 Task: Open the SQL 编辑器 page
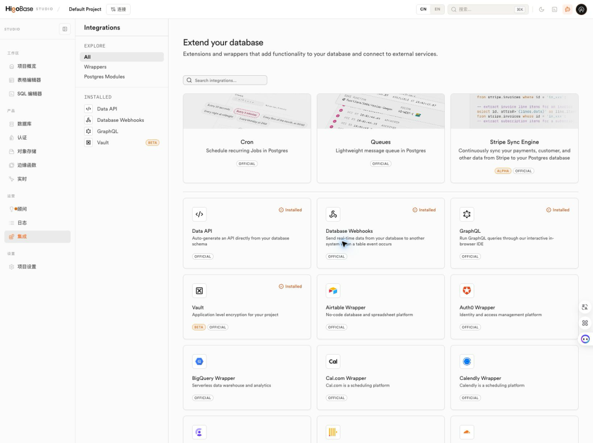click(37, 94)
